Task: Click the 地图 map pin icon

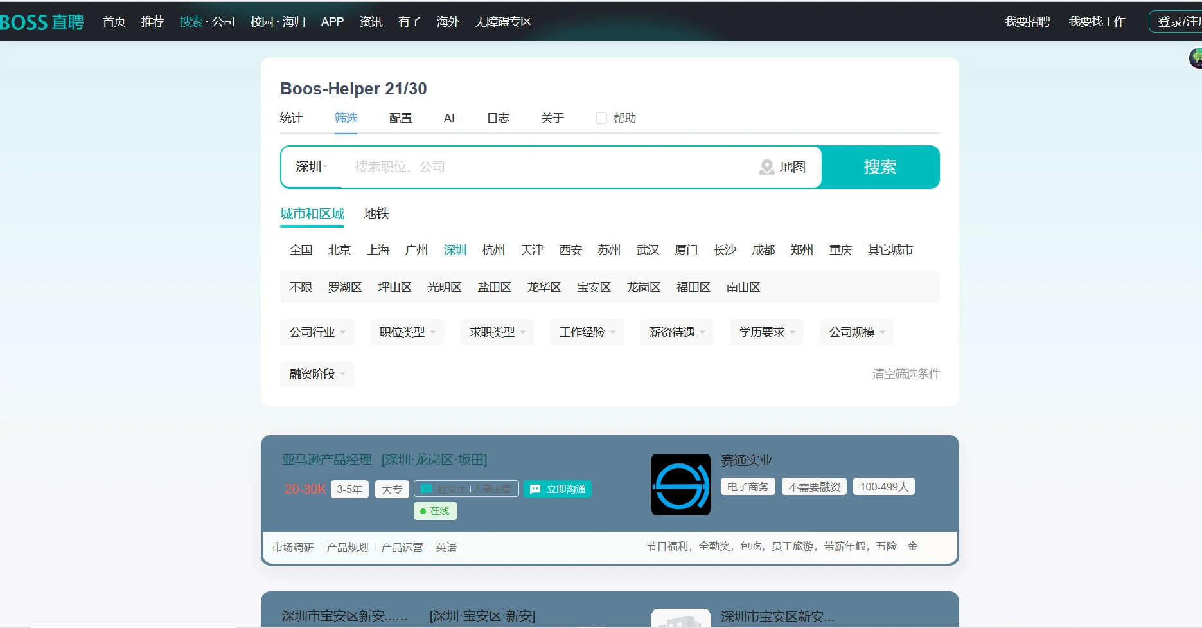Action: [766, 166]
